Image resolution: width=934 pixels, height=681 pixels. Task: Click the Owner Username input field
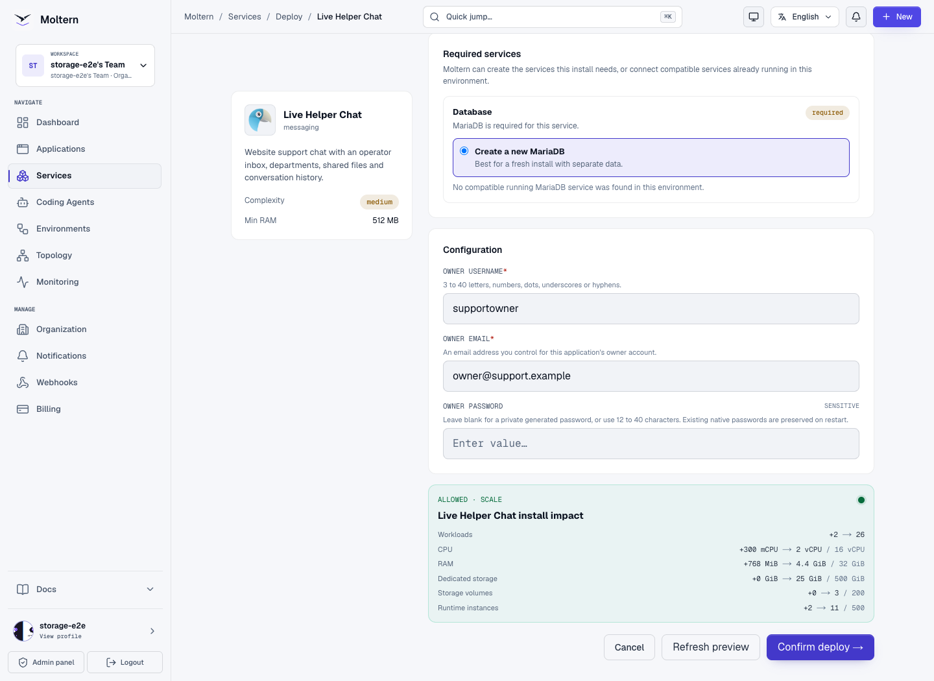pos(651,309)
